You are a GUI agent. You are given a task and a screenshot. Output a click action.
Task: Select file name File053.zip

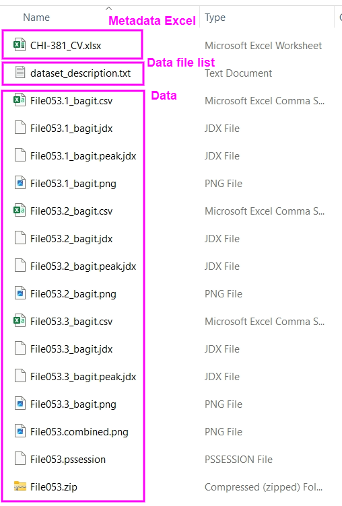(x=54, y=487)
